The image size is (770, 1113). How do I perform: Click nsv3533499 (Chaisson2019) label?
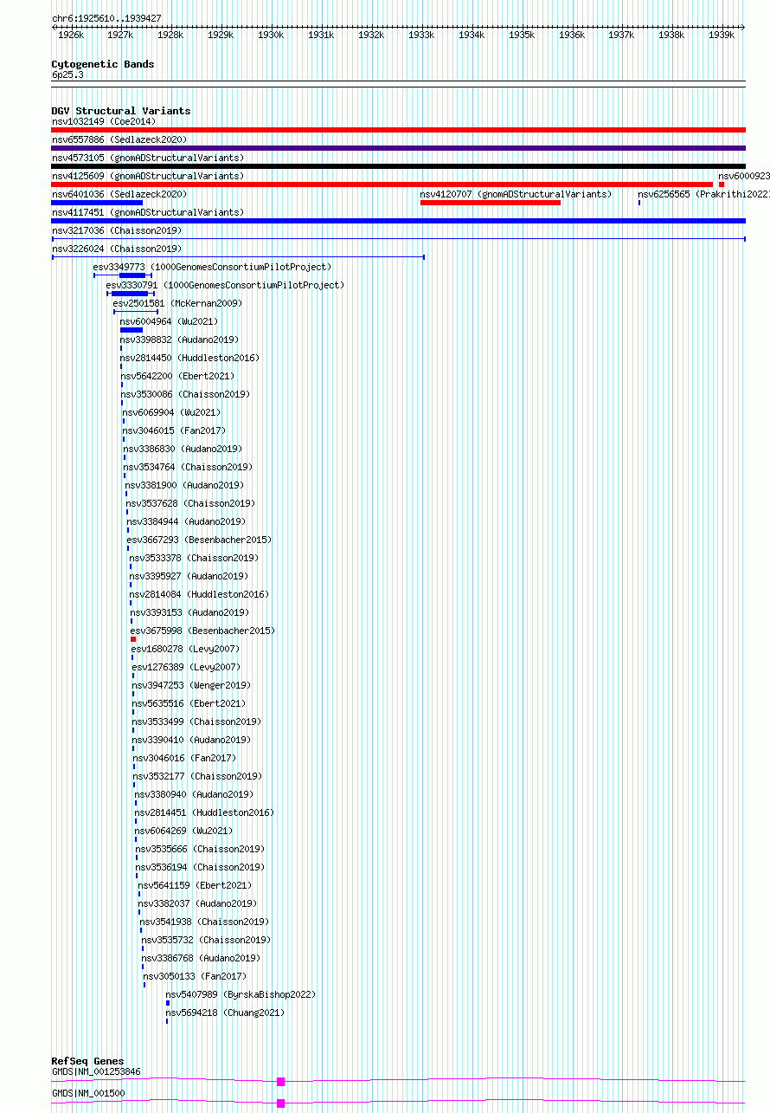click(x=196, y=722)
